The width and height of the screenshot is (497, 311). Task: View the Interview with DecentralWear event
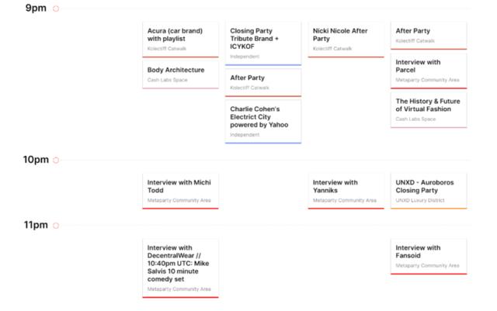(x=180, y=268)
